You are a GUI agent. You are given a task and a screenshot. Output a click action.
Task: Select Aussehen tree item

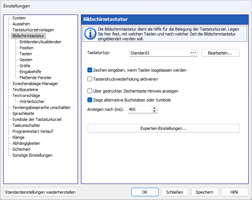click(21, 24)
